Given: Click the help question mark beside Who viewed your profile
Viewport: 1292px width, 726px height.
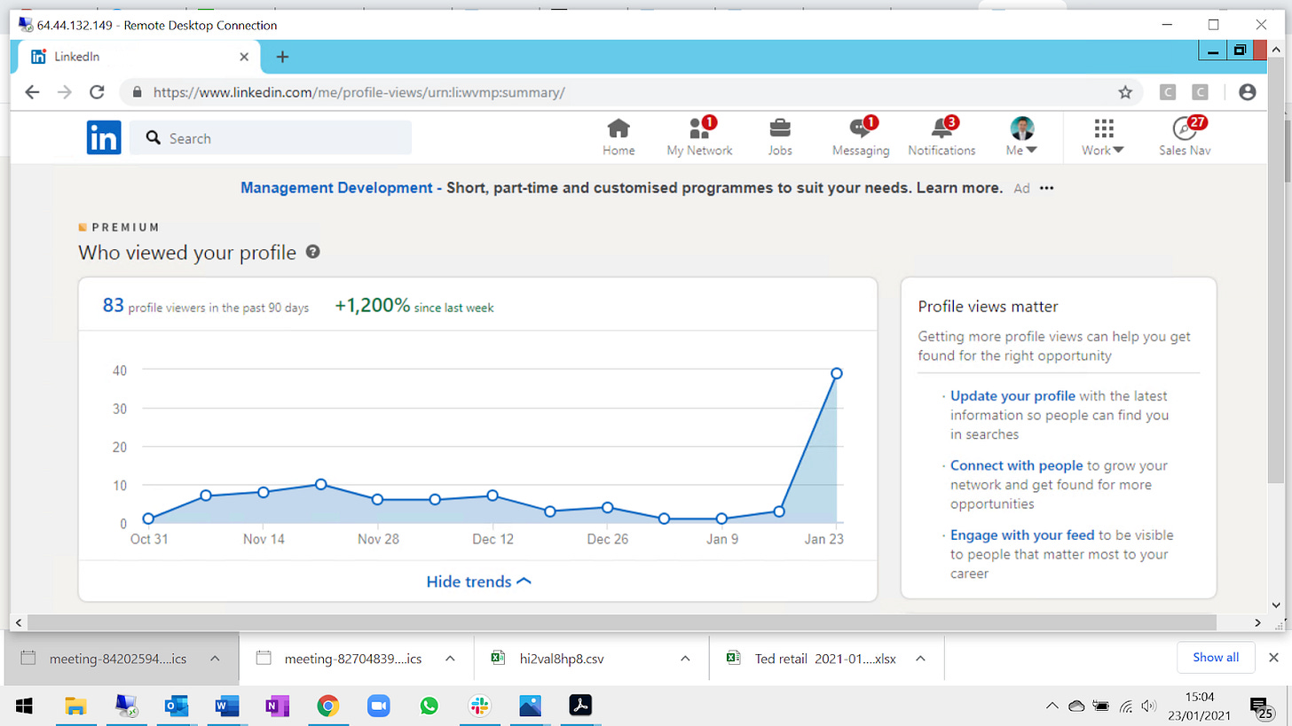Looking at the screenshot, I should [x=312, y=253].
